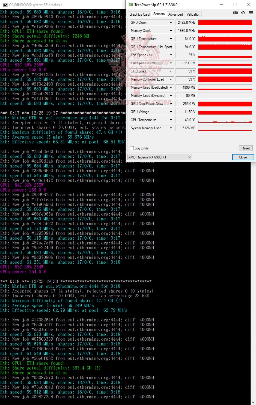
Task: Open the Fan Speed (%) sensor dropdown
Action: point(171,55)
